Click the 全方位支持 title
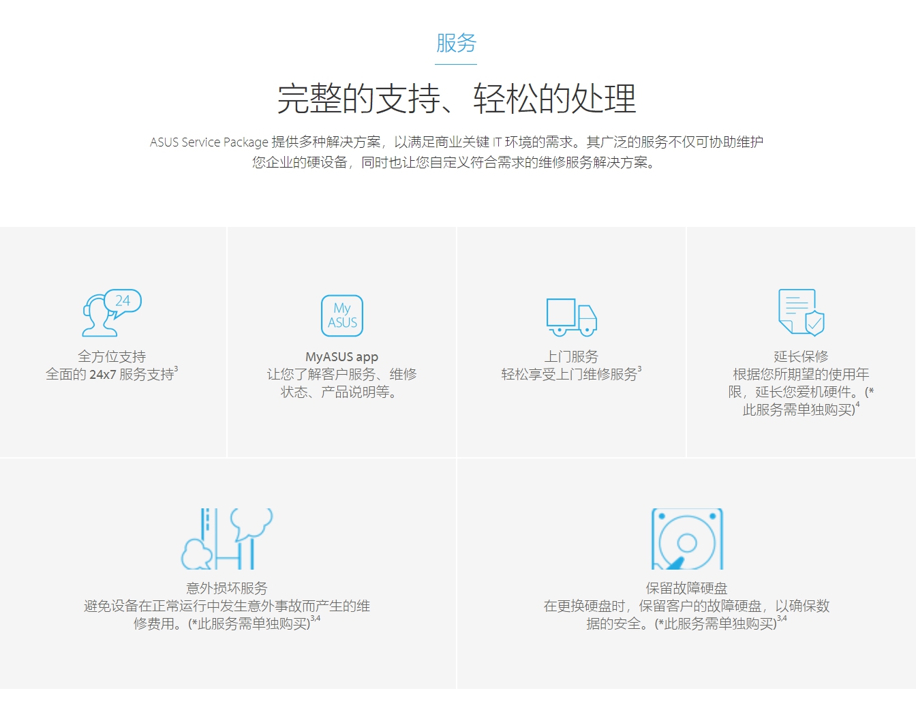 coord(112,356)
